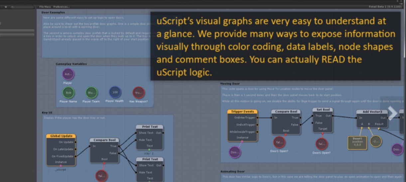Select the Animating Door comment box title

[x=232, y=171]
